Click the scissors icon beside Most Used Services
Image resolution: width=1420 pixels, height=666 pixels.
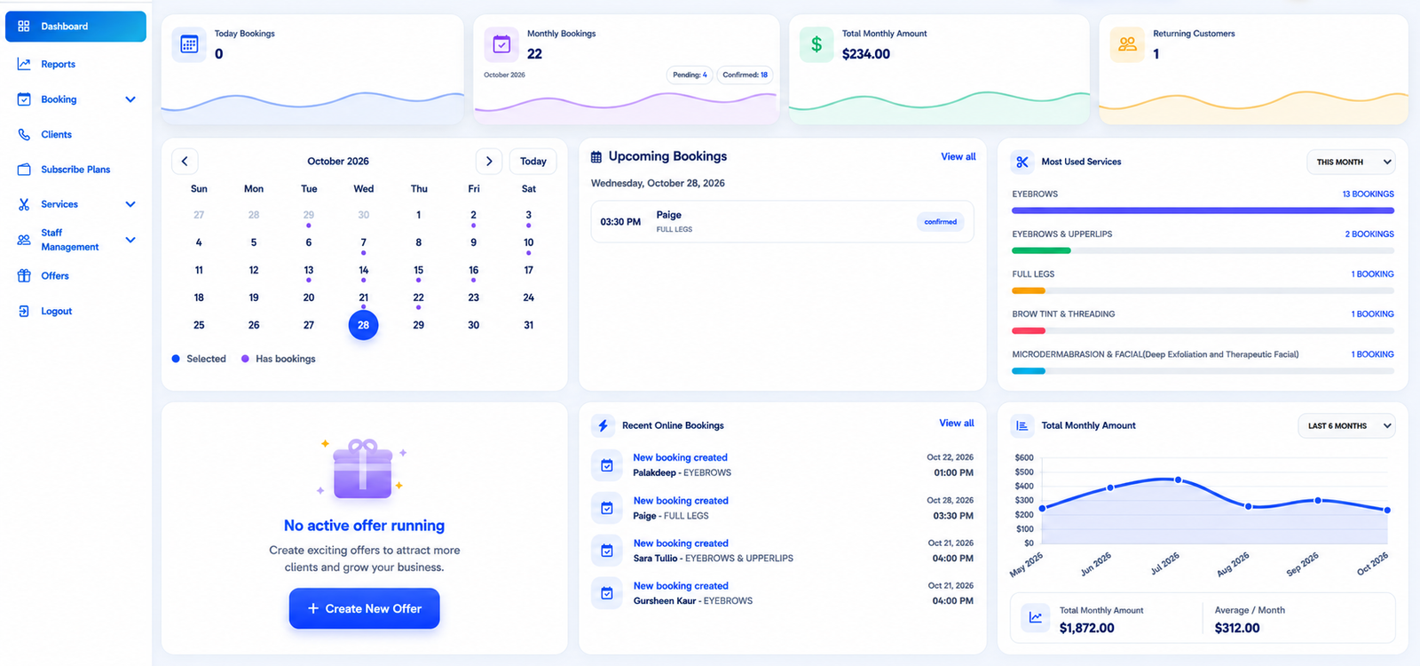tap(1022, 162)
